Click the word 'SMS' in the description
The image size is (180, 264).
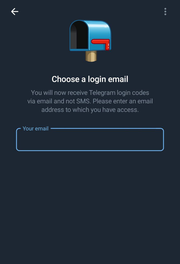(83, 101)
